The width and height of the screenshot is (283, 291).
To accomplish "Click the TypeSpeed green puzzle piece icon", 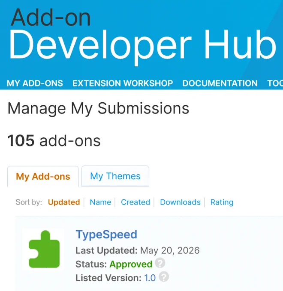I will pyautogui.click(x=44, y=249).
